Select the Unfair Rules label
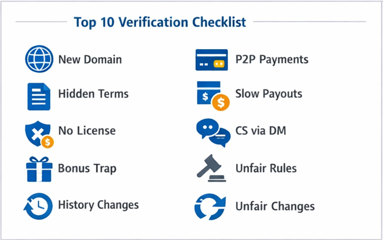Screen dimensions: 383x240 pos(266,168)
